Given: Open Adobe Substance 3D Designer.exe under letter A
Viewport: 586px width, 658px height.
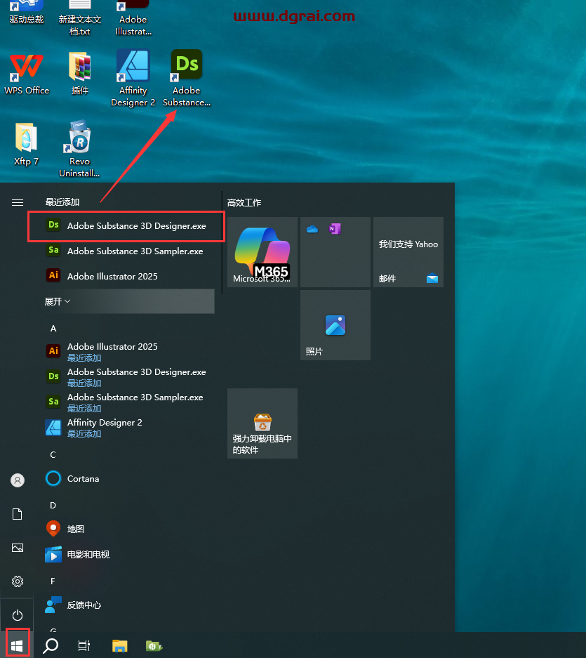Looking at the screenshot, I should [128, 376].
